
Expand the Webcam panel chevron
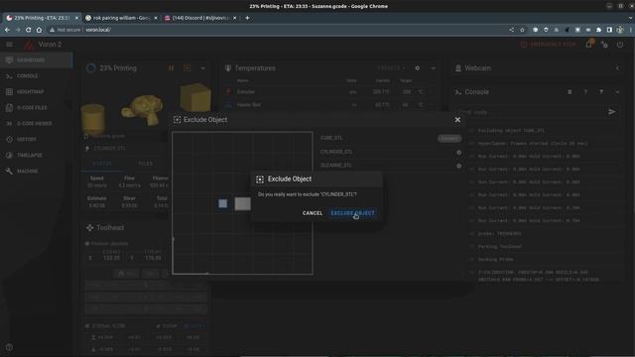click(x=617, y=68)
